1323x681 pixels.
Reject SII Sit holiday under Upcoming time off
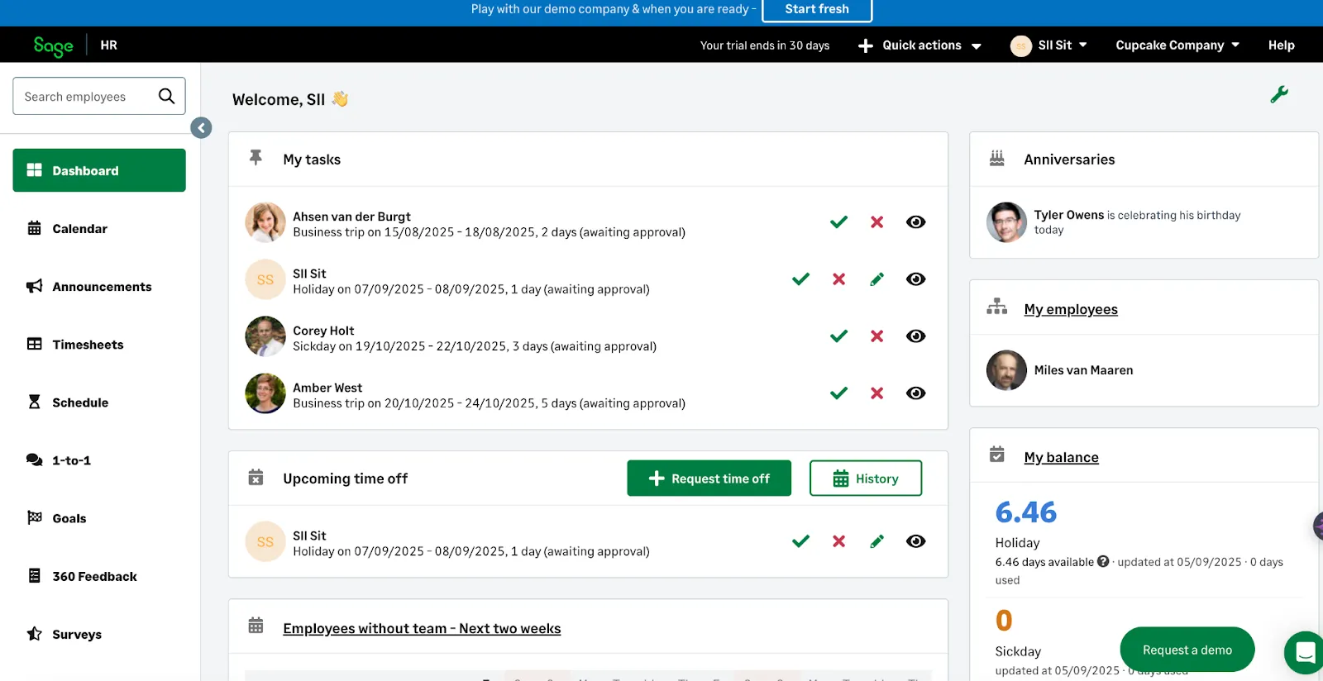tap(838, 541)
